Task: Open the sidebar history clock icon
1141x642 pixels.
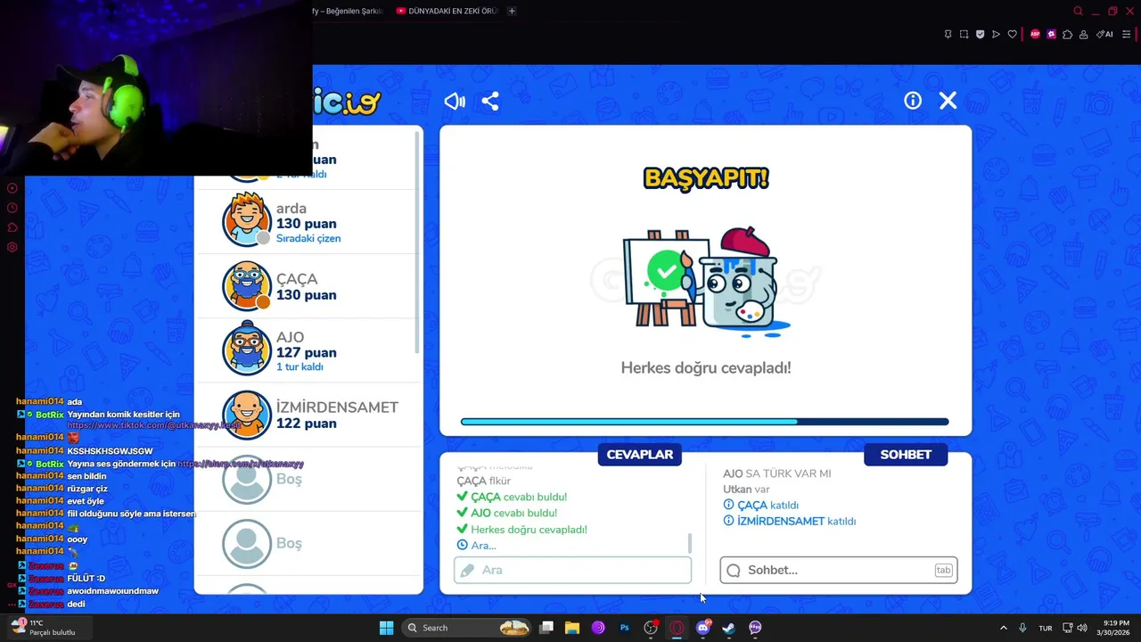Action: coord(12,208)
